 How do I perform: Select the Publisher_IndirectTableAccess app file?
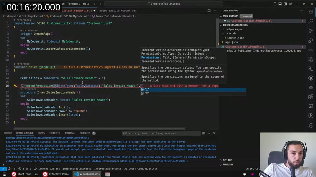[264, 51]
